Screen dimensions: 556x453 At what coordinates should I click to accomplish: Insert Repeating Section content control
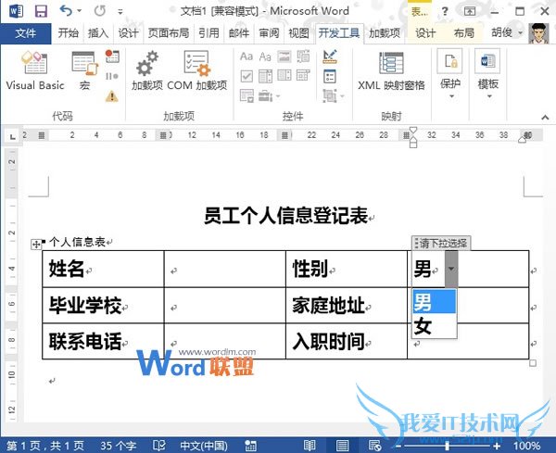coord(246,95)
